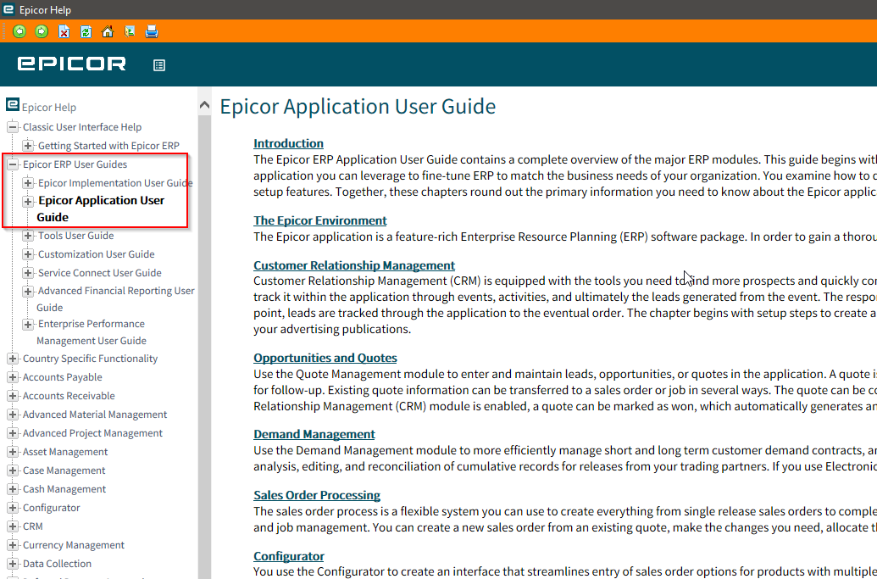This screenshot has height=579, width=877.
Task: Refresh the help page
Action: tap(86, 32)
